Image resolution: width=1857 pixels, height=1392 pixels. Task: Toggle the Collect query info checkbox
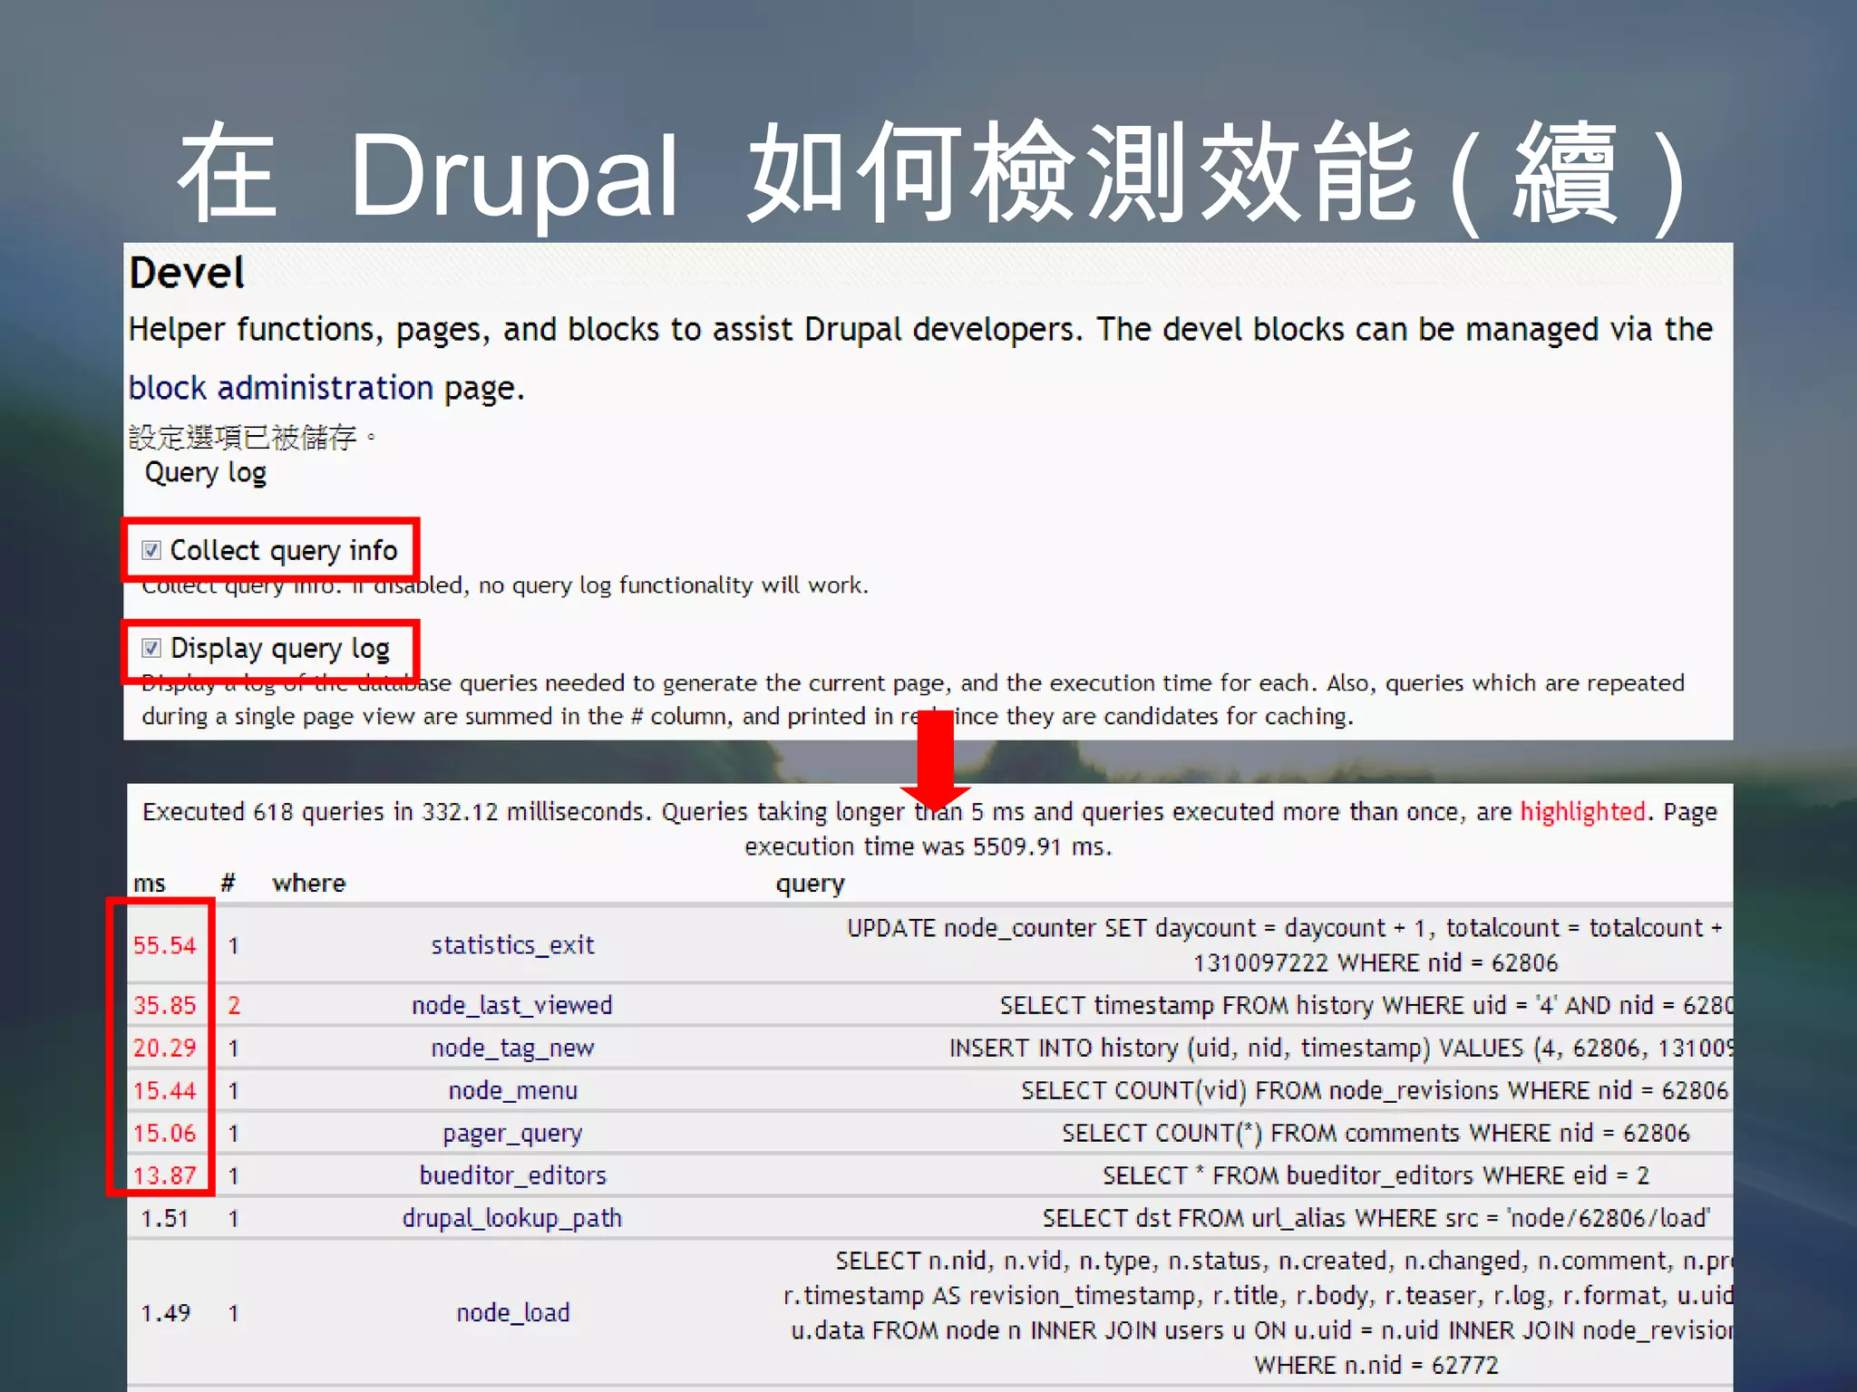(151, 550)
